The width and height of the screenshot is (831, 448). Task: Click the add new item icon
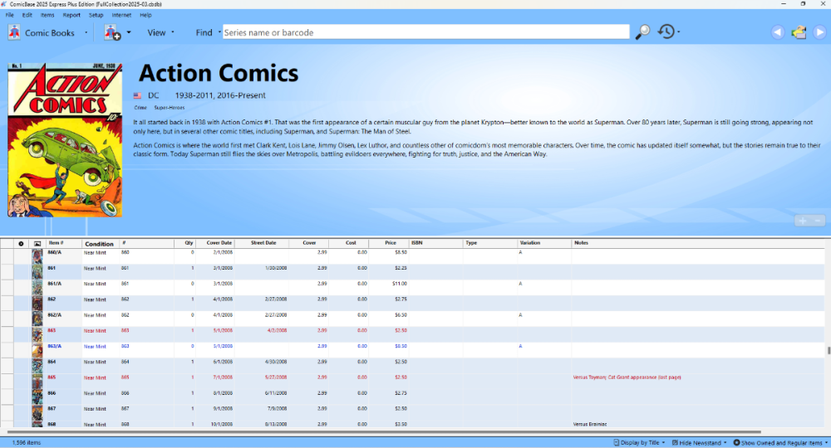113,33
